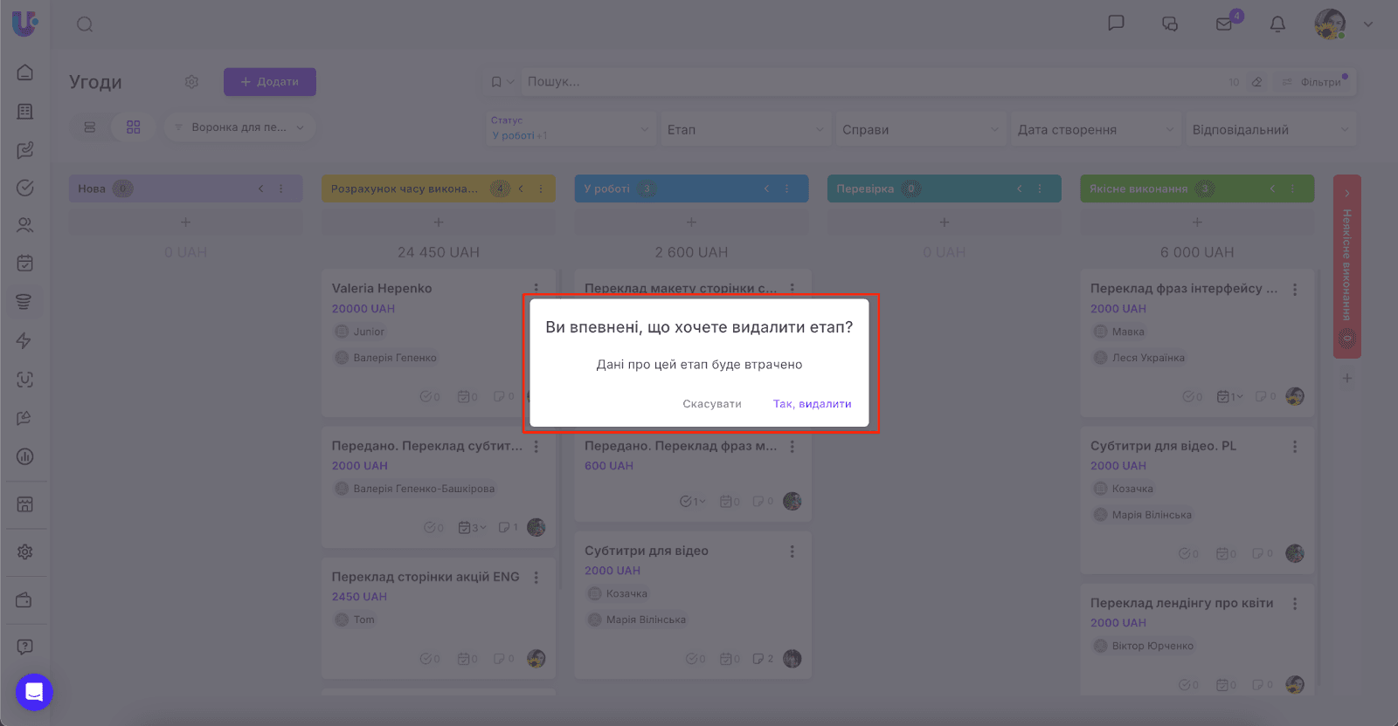This screenshot has height=726, width=1398.
Task: Open the mail inbox icon with badge
Action: (x=1224, y=24)
